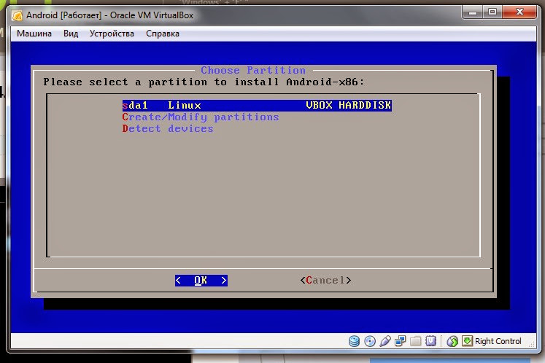Select the sda1 Linux partition entry
The width and height of the screenshot is (545, 363).
pyautogui.click(x=257, y=105)
